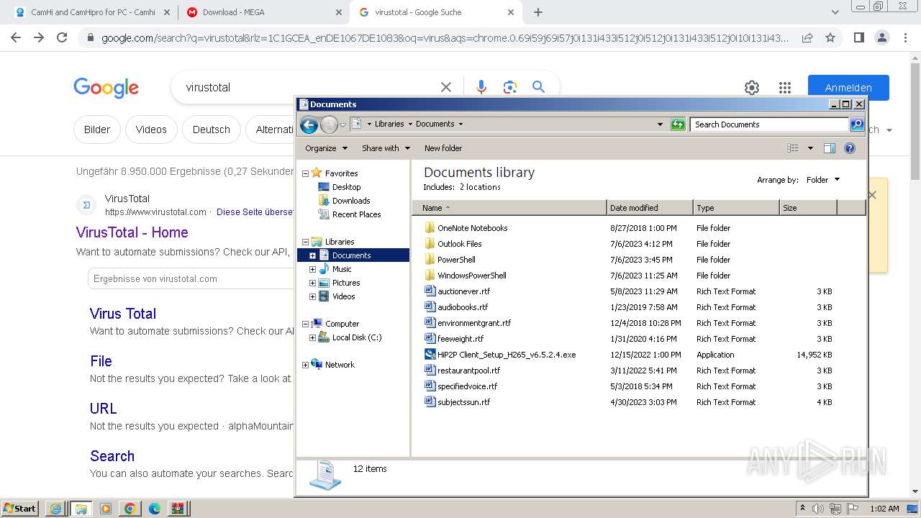
Task: Sort by Type column header
Action: 736,208
